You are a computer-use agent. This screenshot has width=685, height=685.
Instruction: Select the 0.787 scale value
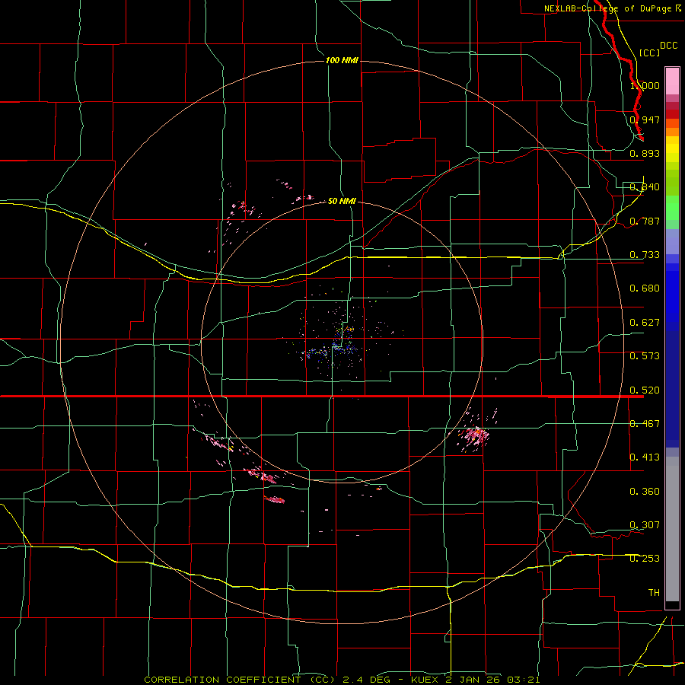[645, 221]
